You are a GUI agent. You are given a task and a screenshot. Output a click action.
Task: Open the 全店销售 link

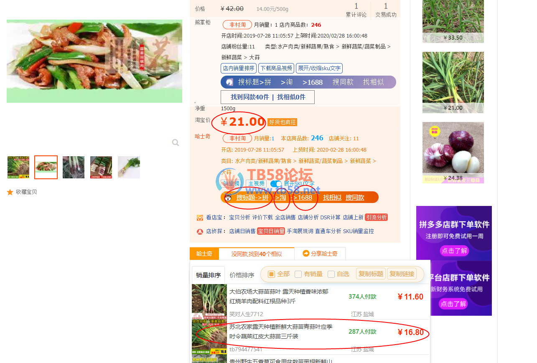click(x=285, y=218)
